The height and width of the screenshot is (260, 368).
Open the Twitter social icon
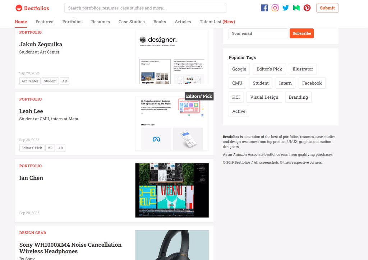click(x=286, y=8)
